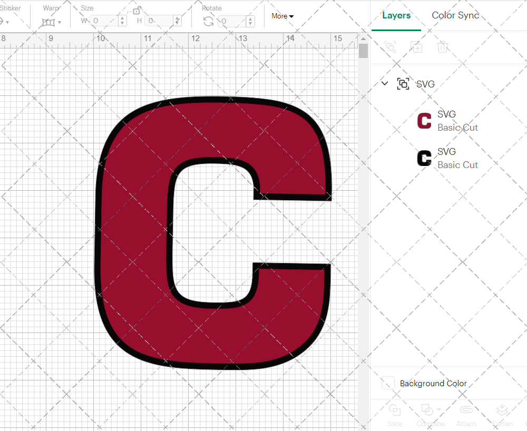Switch to the Color Sync tab
Screen dimensions: 527x431
tap(455, 15)
